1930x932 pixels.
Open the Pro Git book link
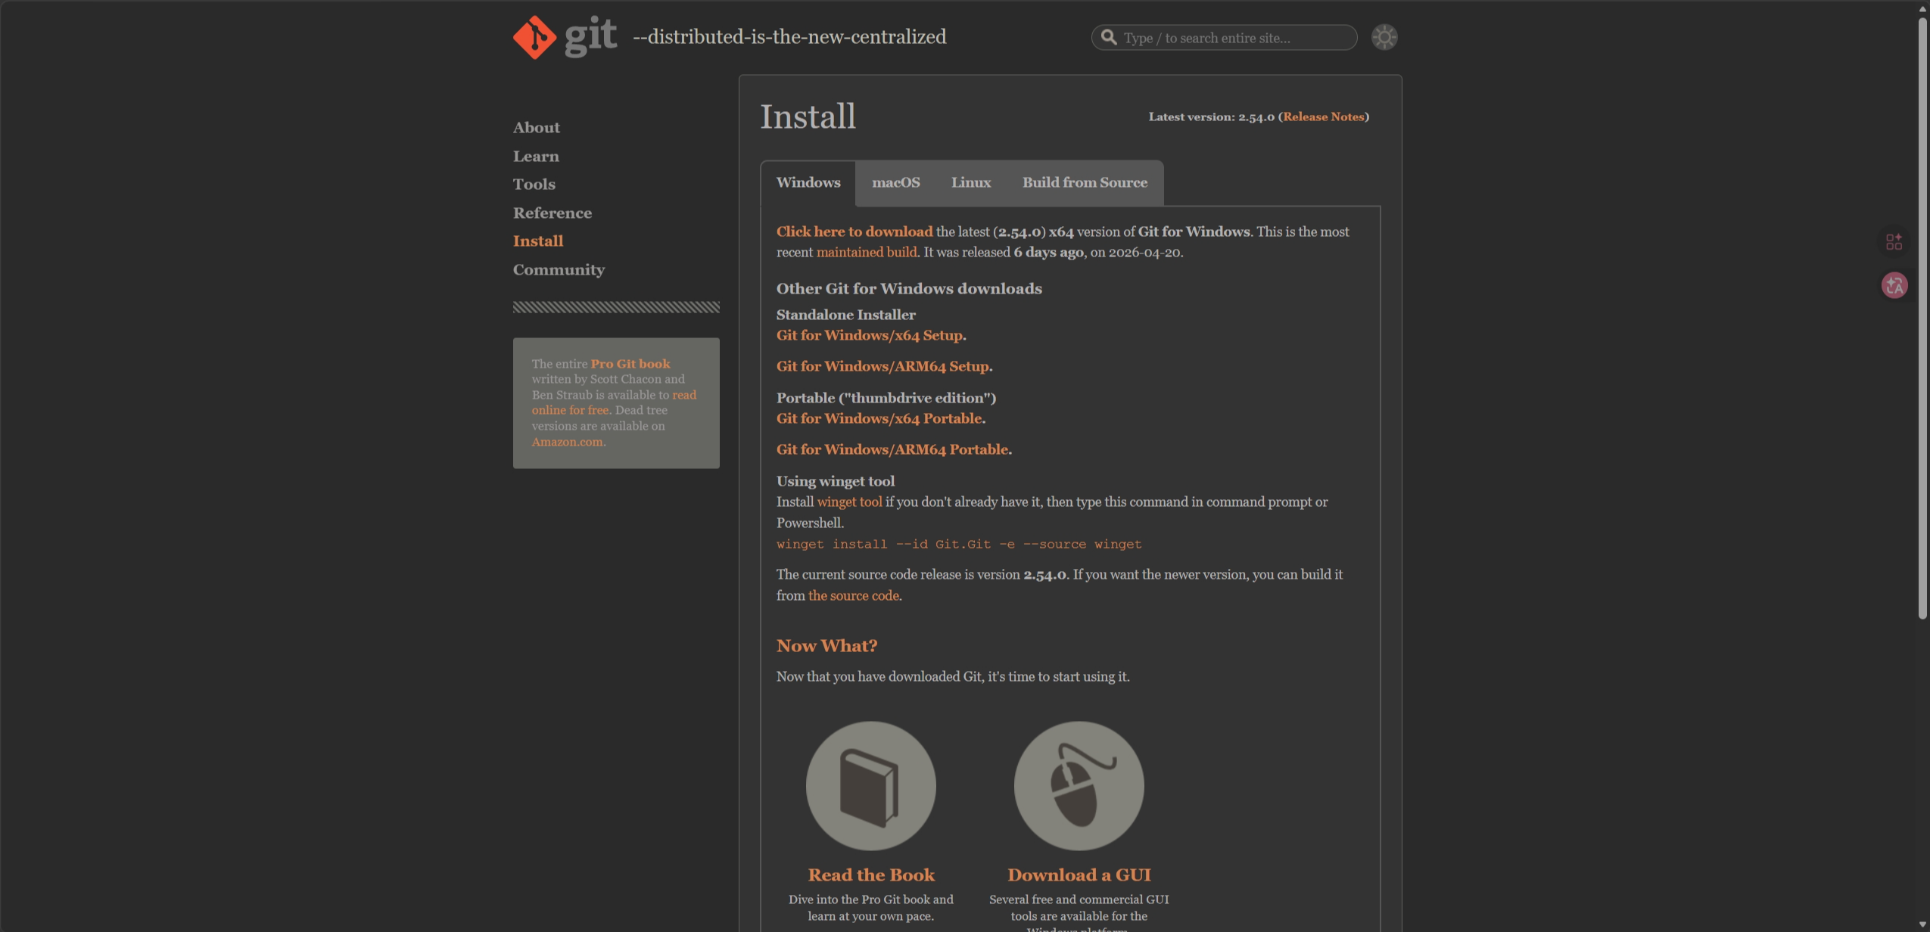tap(630, 364)
